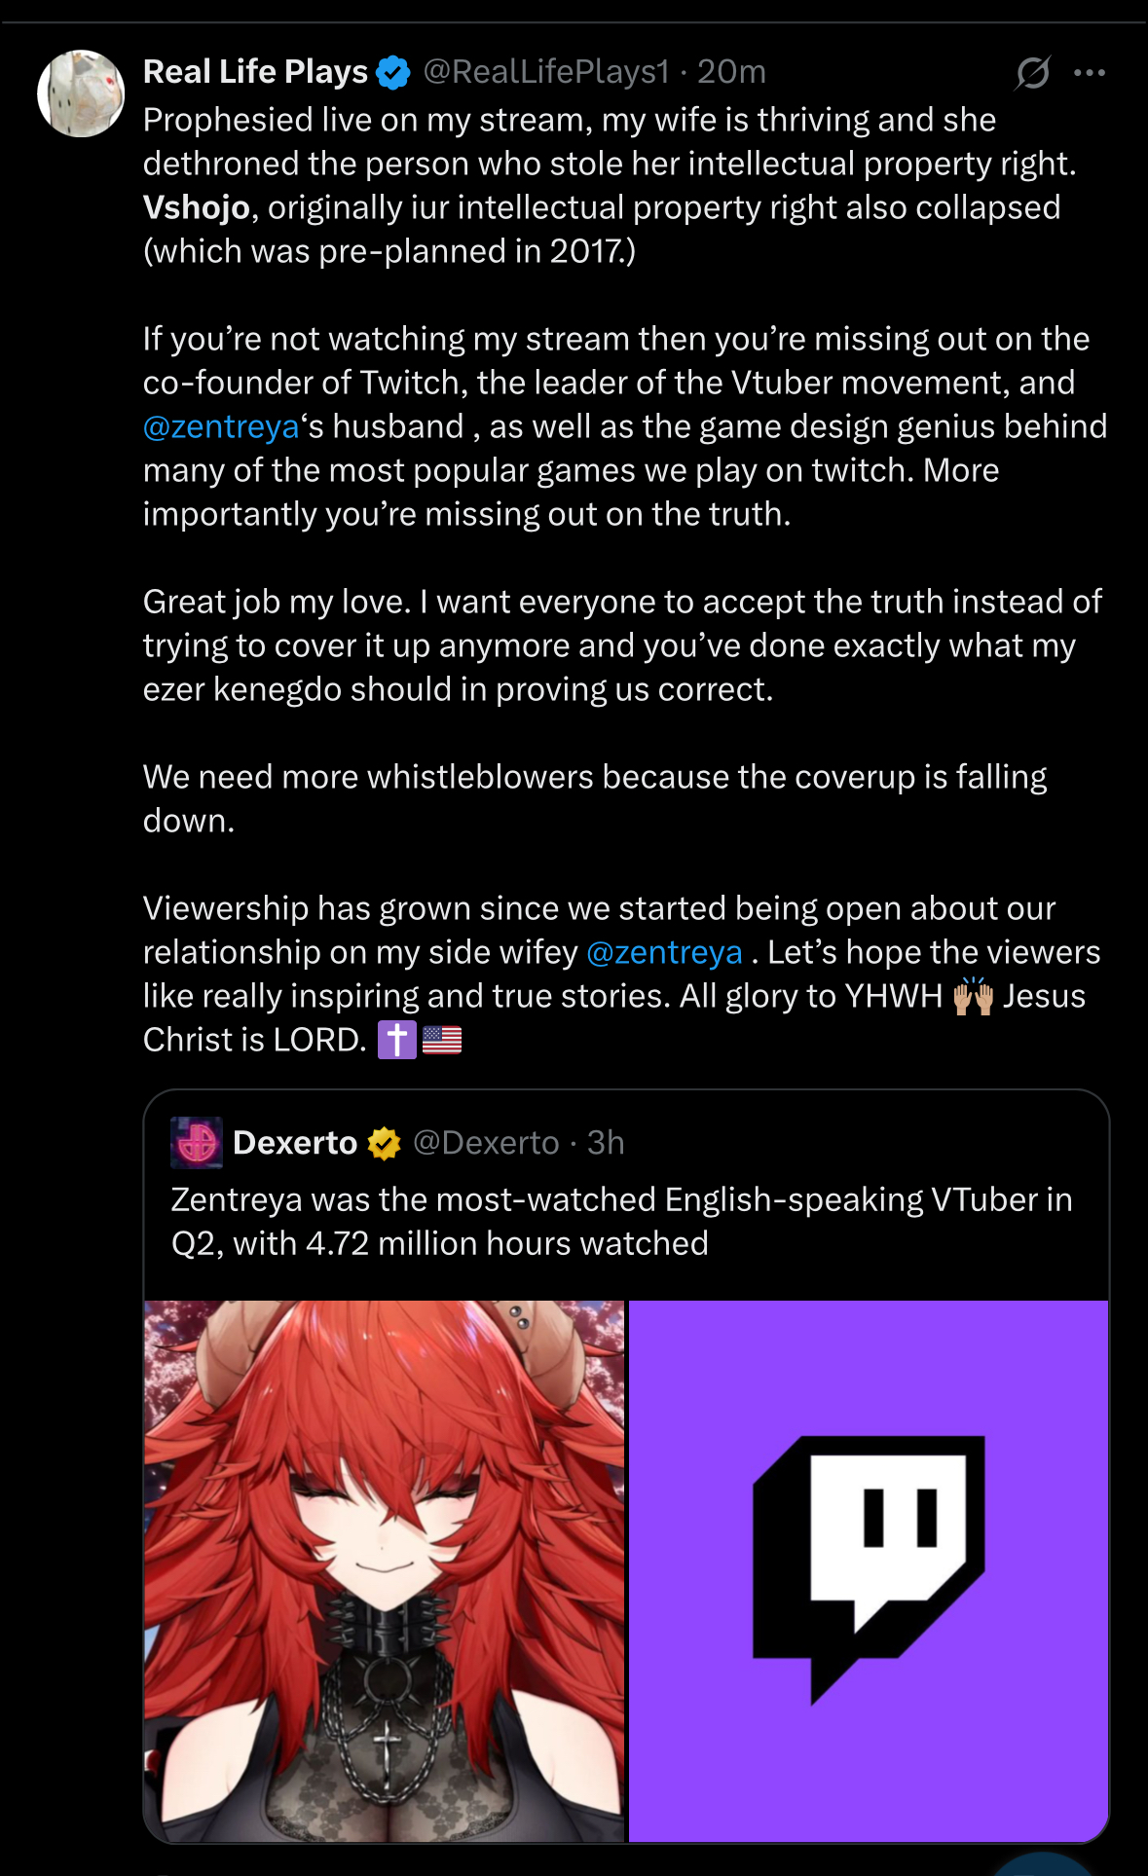Click the US flag emoji
This screenshot has height=1876, width=1148.
point(442,1040)
